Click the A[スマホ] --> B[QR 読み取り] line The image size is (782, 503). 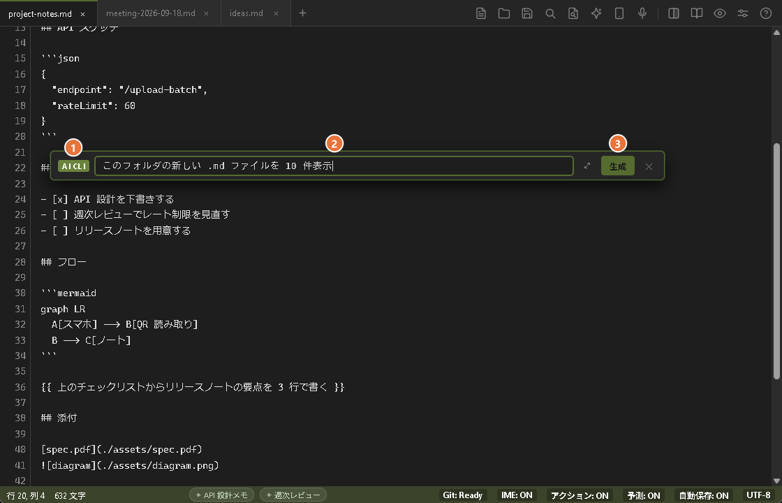click(125, 324)
